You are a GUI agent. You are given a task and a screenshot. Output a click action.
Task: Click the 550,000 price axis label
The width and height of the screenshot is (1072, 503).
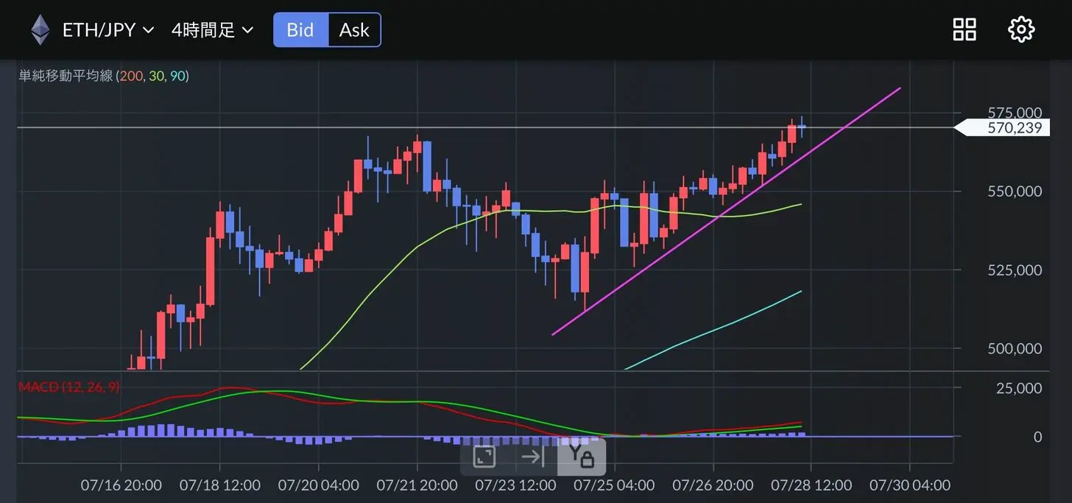[1015, 191]
